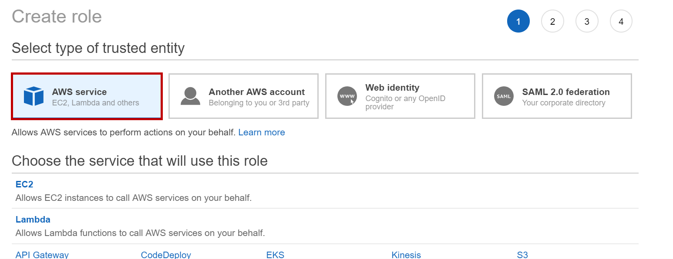Click the SAML badge icon
This screenshot has height=259, width=673.
[x=504, y=96]
